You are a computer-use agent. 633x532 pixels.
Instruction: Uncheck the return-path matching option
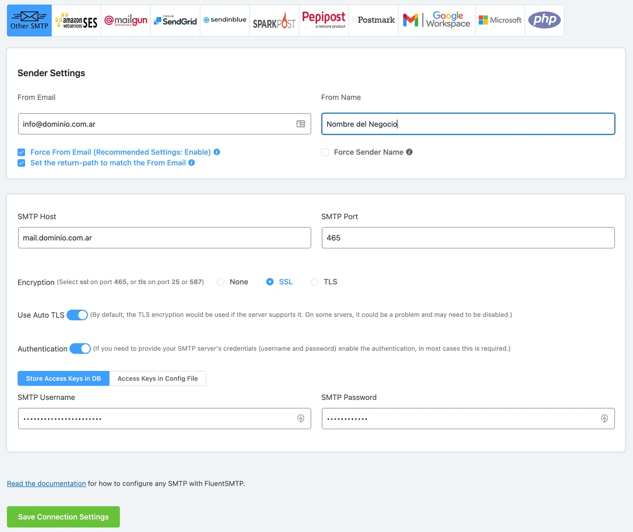(21, 163)
